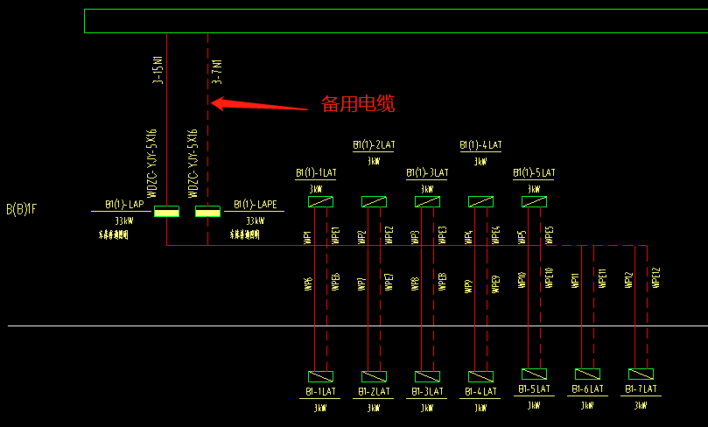This screenshot has height=427, width=708.
Task: Click the B1(1)-1LAT label
Action: coord(316,173)
